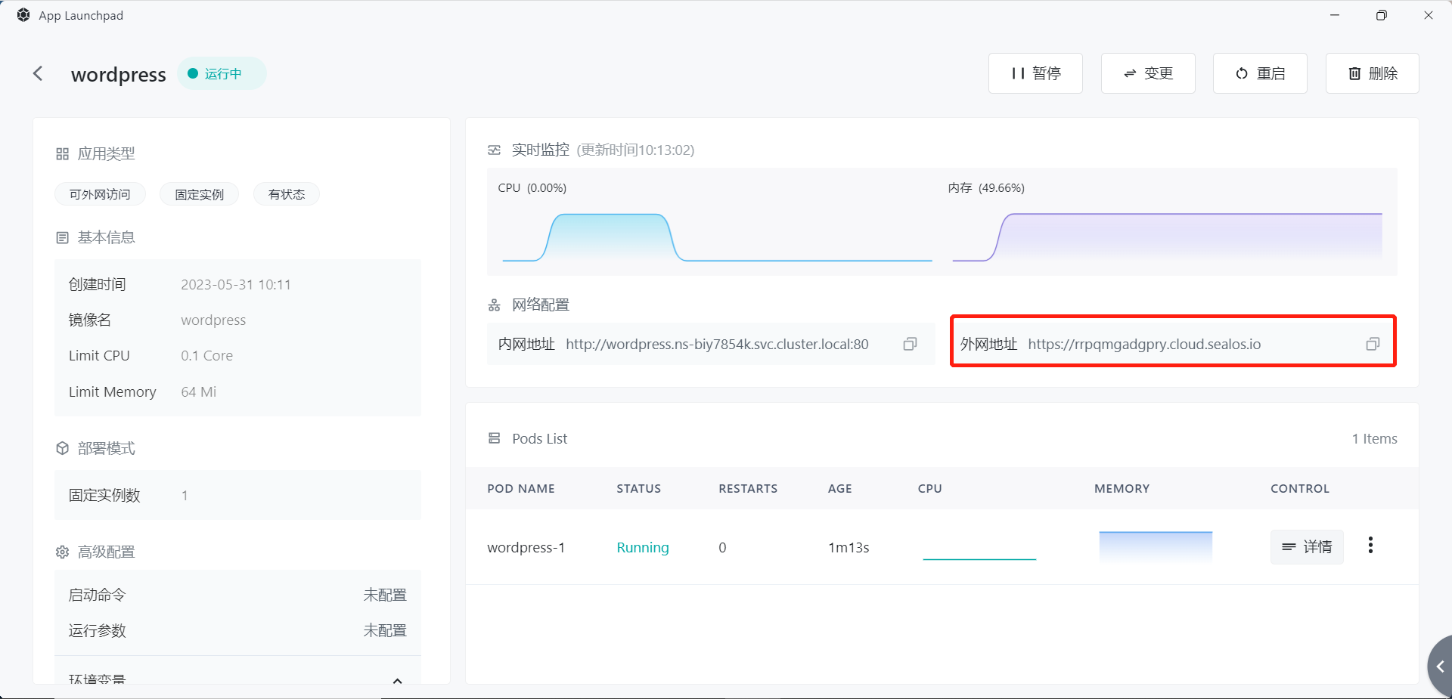Image resolution: width=1452 pixels, height=699 pixels.
Task: Collapse the environment variables section
Action: click(x=397, y=680)
